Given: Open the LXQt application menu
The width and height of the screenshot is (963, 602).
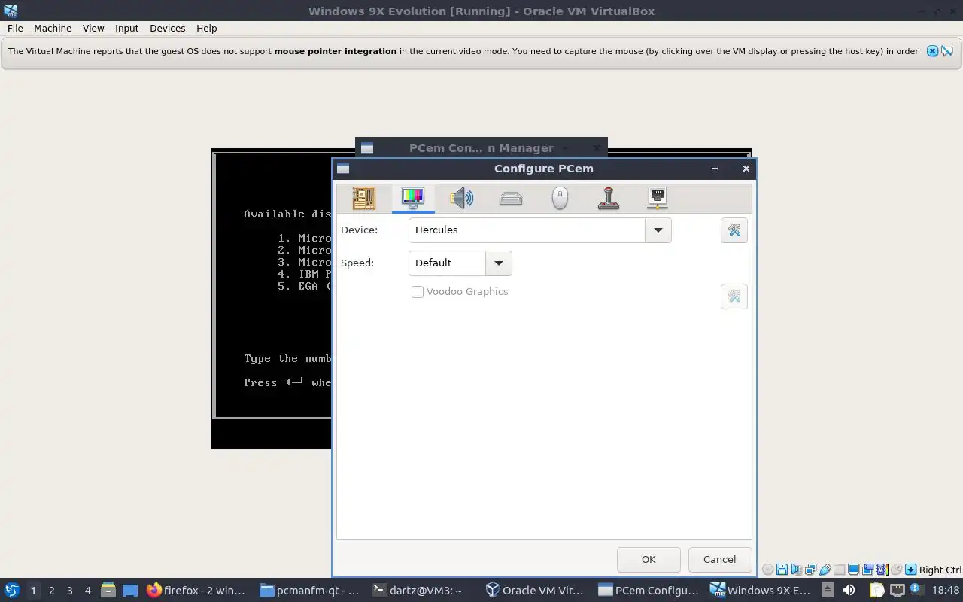Looking at the screenshot, I should [11, 590].
